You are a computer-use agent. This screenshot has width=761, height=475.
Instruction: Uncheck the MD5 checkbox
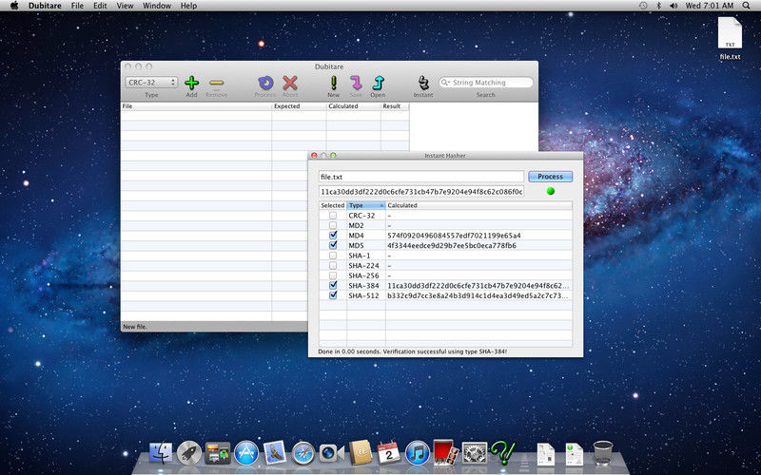(333, 245)
